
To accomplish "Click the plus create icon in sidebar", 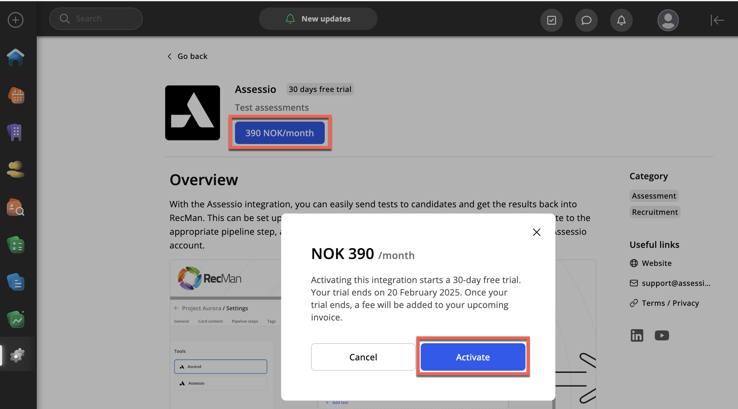I will coord(16,20).
